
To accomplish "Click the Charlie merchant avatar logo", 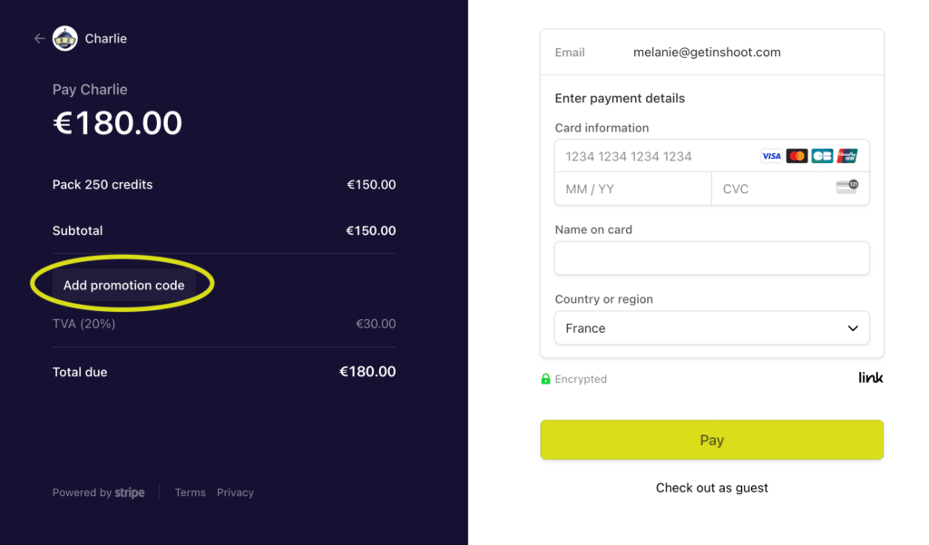I will pos(65,38).
